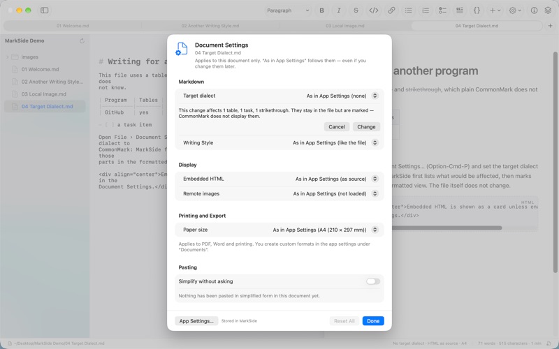Add a new tab with the plus icon
The height and width of the screenshot is (349, 559).
click(x=550, y=26)
